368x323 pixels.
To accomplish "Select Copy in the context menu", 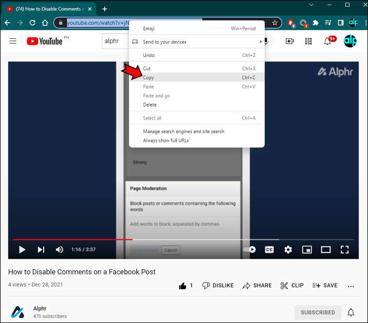I will tap(197, 77).
